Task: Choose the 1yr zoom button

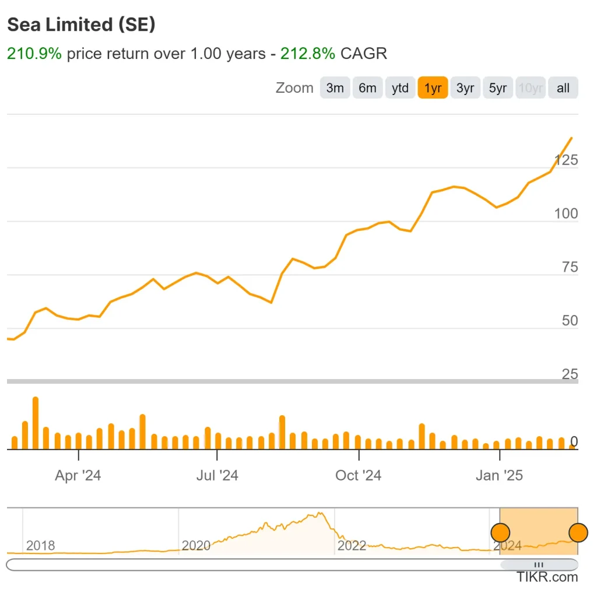Action: coord(433,87)
